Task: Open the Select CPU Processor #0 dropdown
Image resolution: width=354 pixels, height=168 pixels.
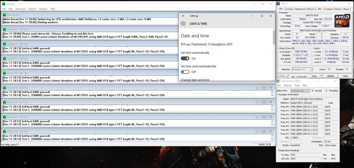Action: tap(300, 91)
